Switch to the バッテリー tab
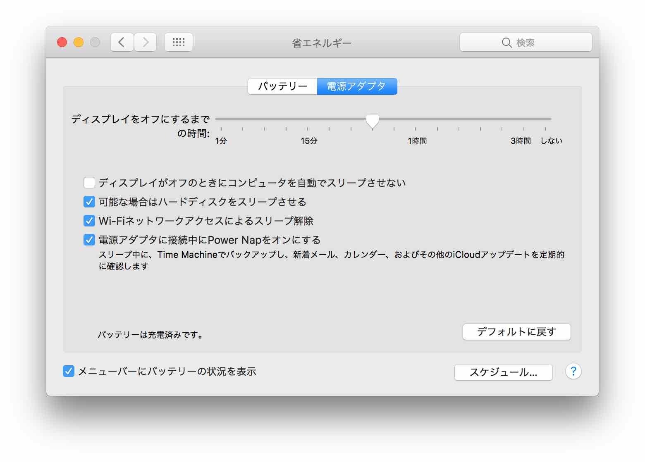Screen dimensions: 645x462 point(282,86)
